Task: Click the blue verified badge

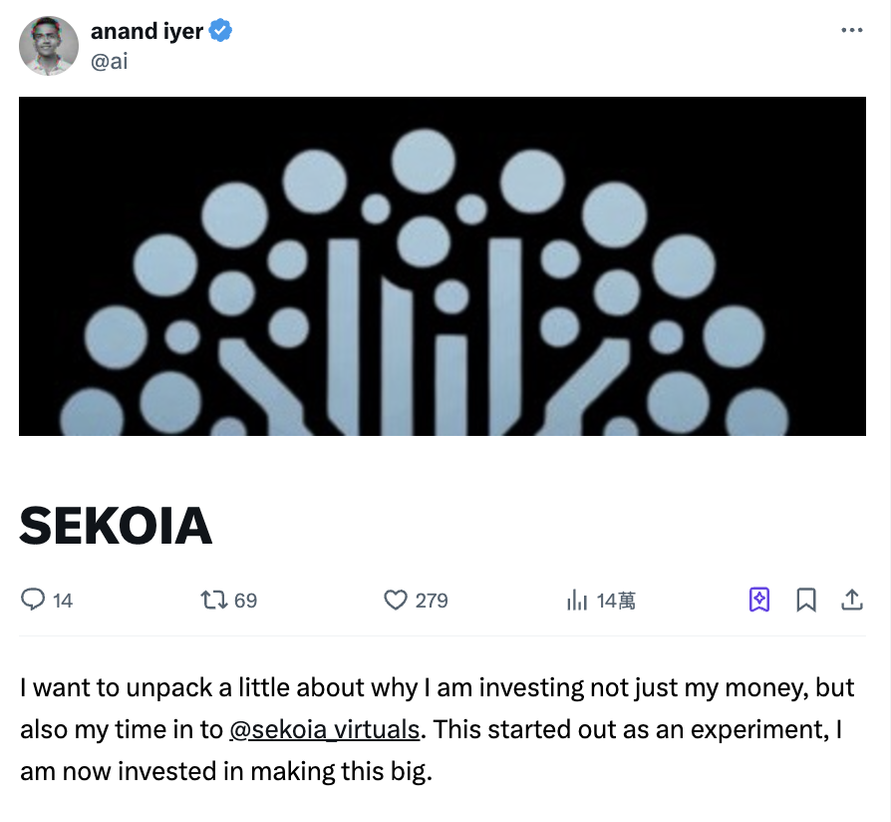Action: click(x=220, y=31)
